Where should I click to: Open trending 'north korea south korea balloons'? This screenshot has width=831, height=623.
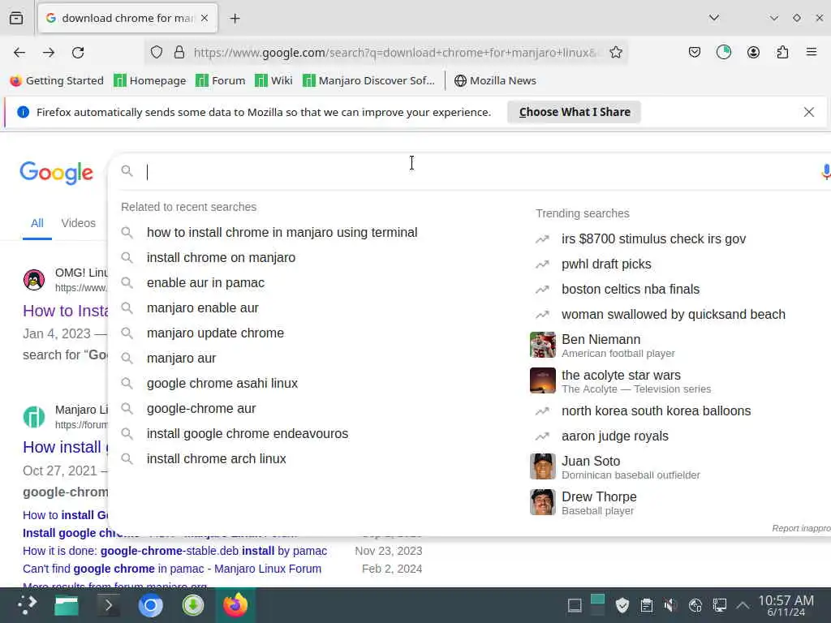point(656,411)
